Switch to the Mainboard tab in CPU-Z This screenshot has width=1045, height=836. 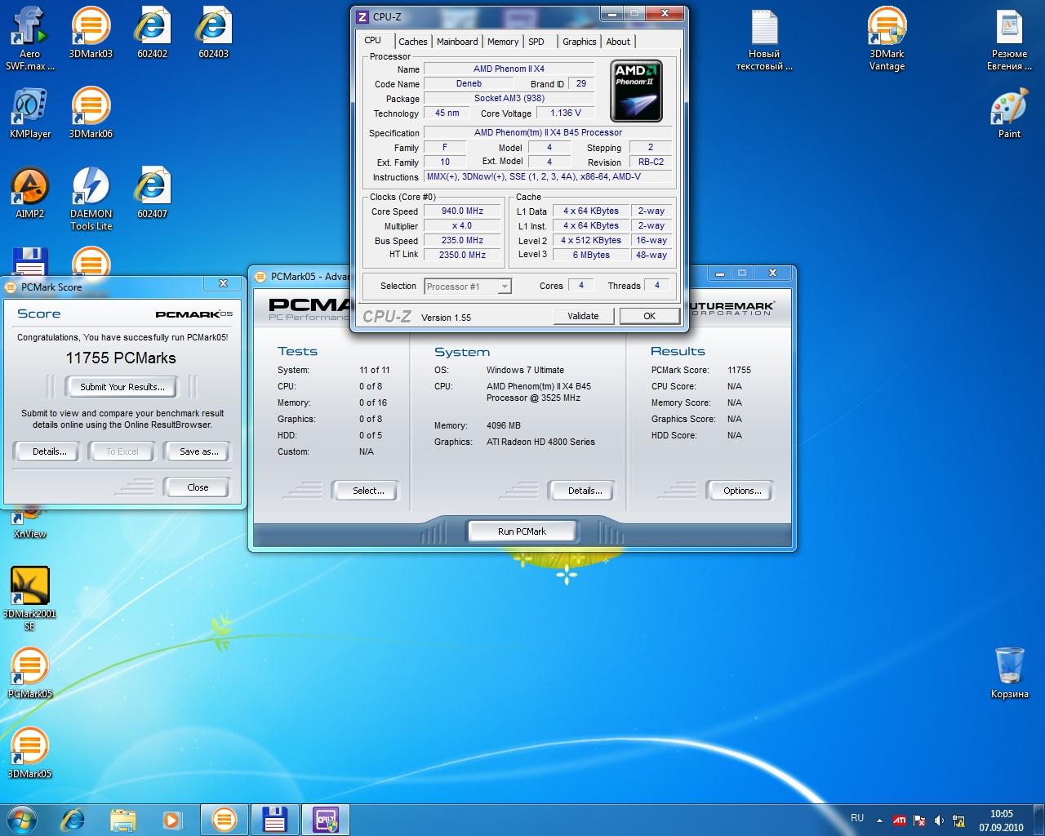click(457, 42)
